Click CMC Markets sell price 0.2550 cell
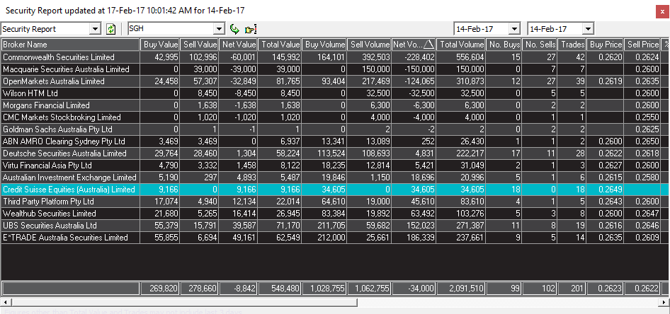The height and width of the screenshot is (314, 670). tap(642, 117)
